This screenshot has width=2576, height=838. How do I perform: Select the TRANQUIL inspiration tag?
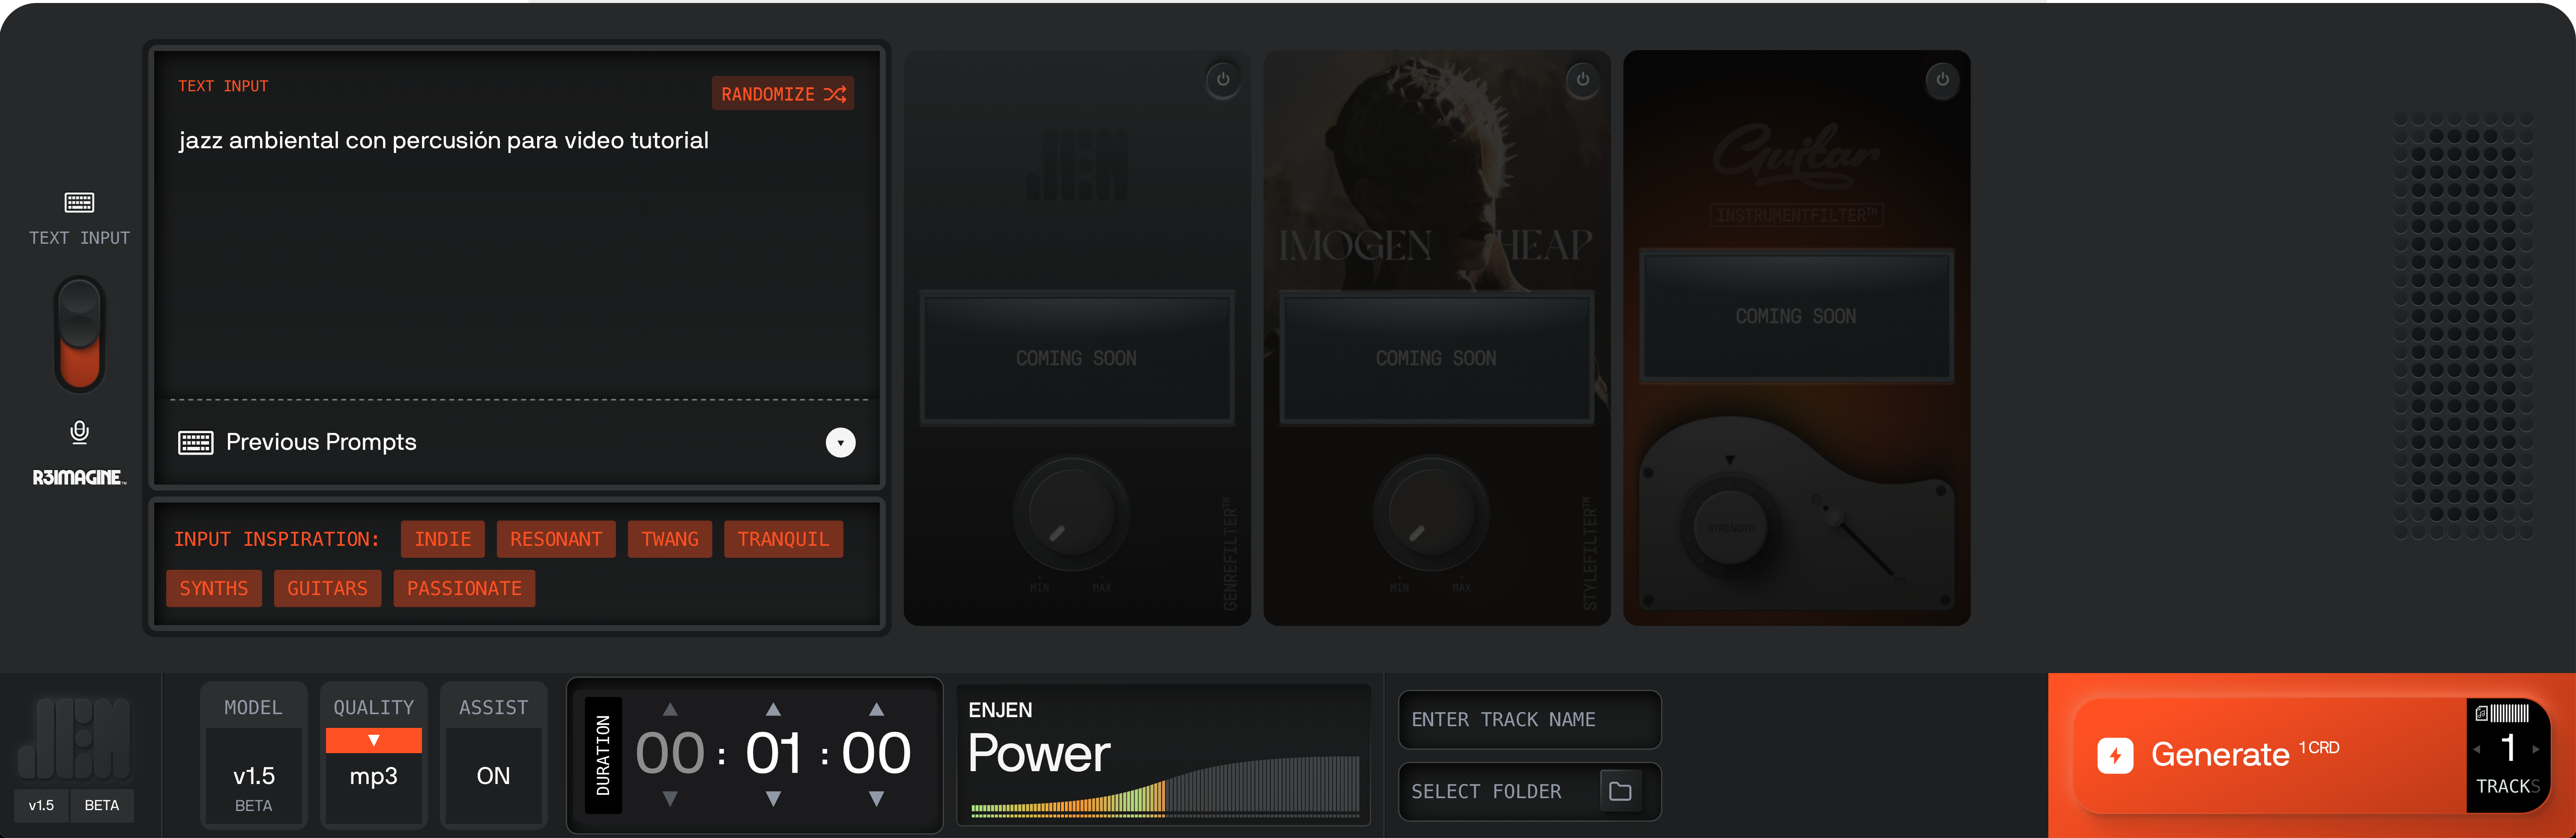pos(783,539)
